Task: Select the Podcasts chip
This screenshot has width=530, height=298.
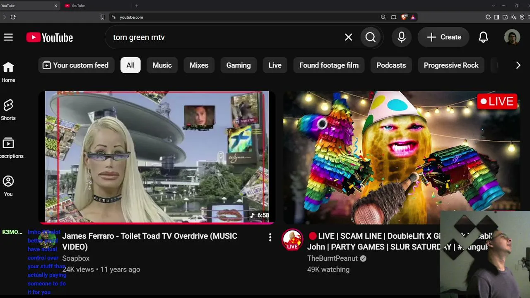Action: 391,65
